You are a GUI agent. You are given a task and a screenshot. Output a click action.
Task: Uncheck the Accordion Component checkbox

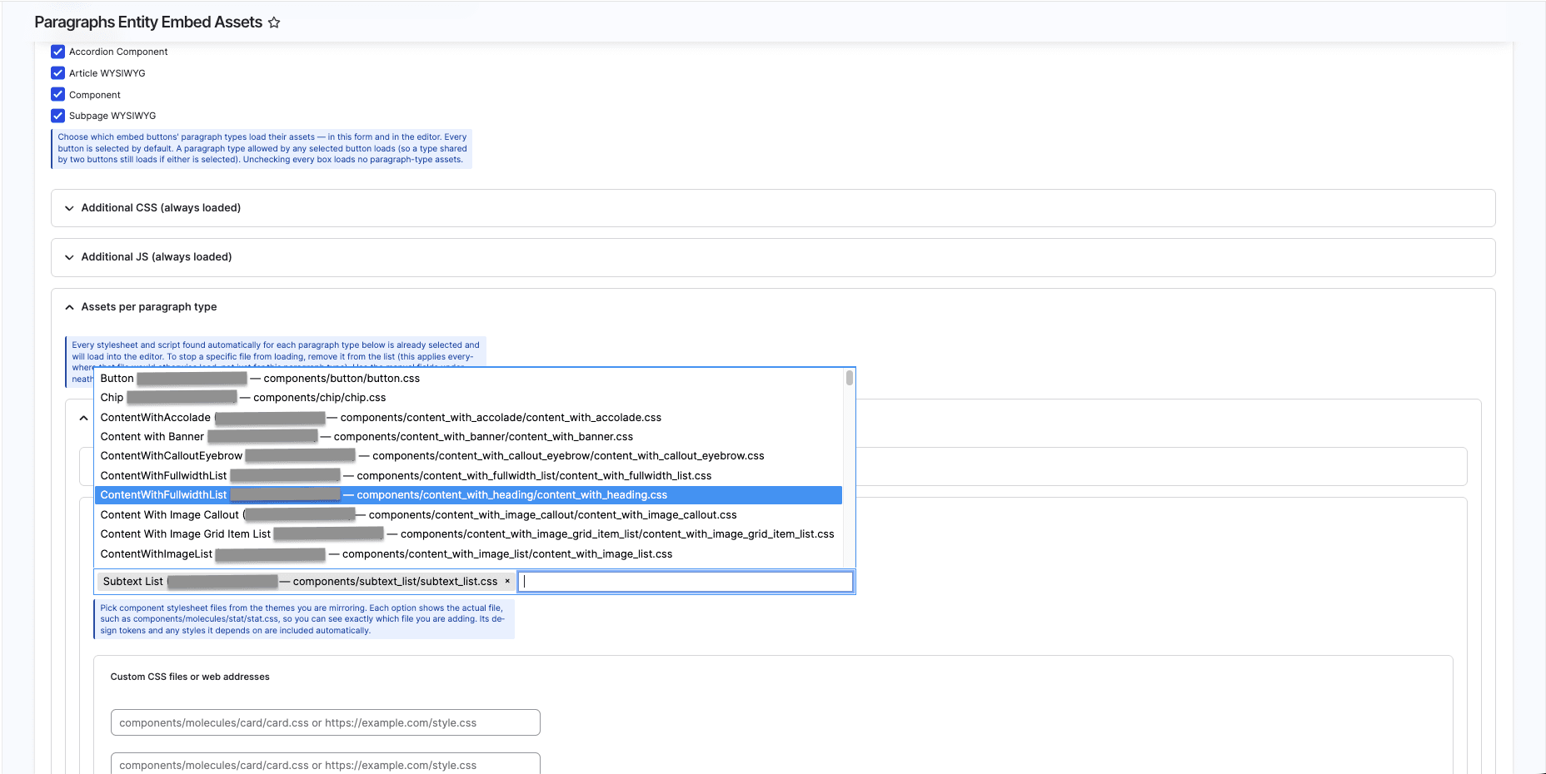click(57, 52)
